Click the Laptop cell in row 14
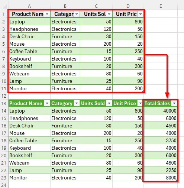This screenshot has height=188, width=184. (x=29, y=111)
